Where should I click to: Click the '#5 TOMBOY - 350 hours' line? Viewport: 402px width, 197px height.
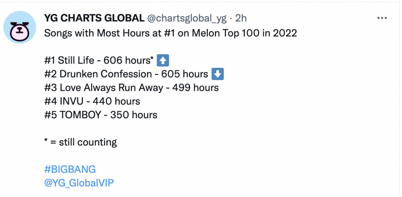pos(101,115)
